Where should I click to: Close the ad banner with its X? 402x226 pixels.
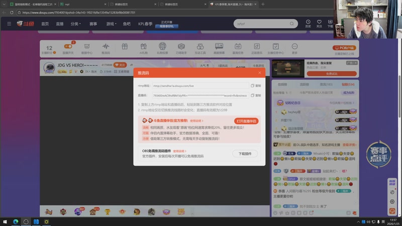tap(356, 63)
